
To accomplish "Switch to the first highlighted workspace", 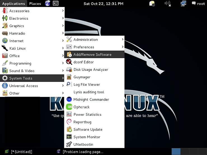I will click(x=176, y=151).
